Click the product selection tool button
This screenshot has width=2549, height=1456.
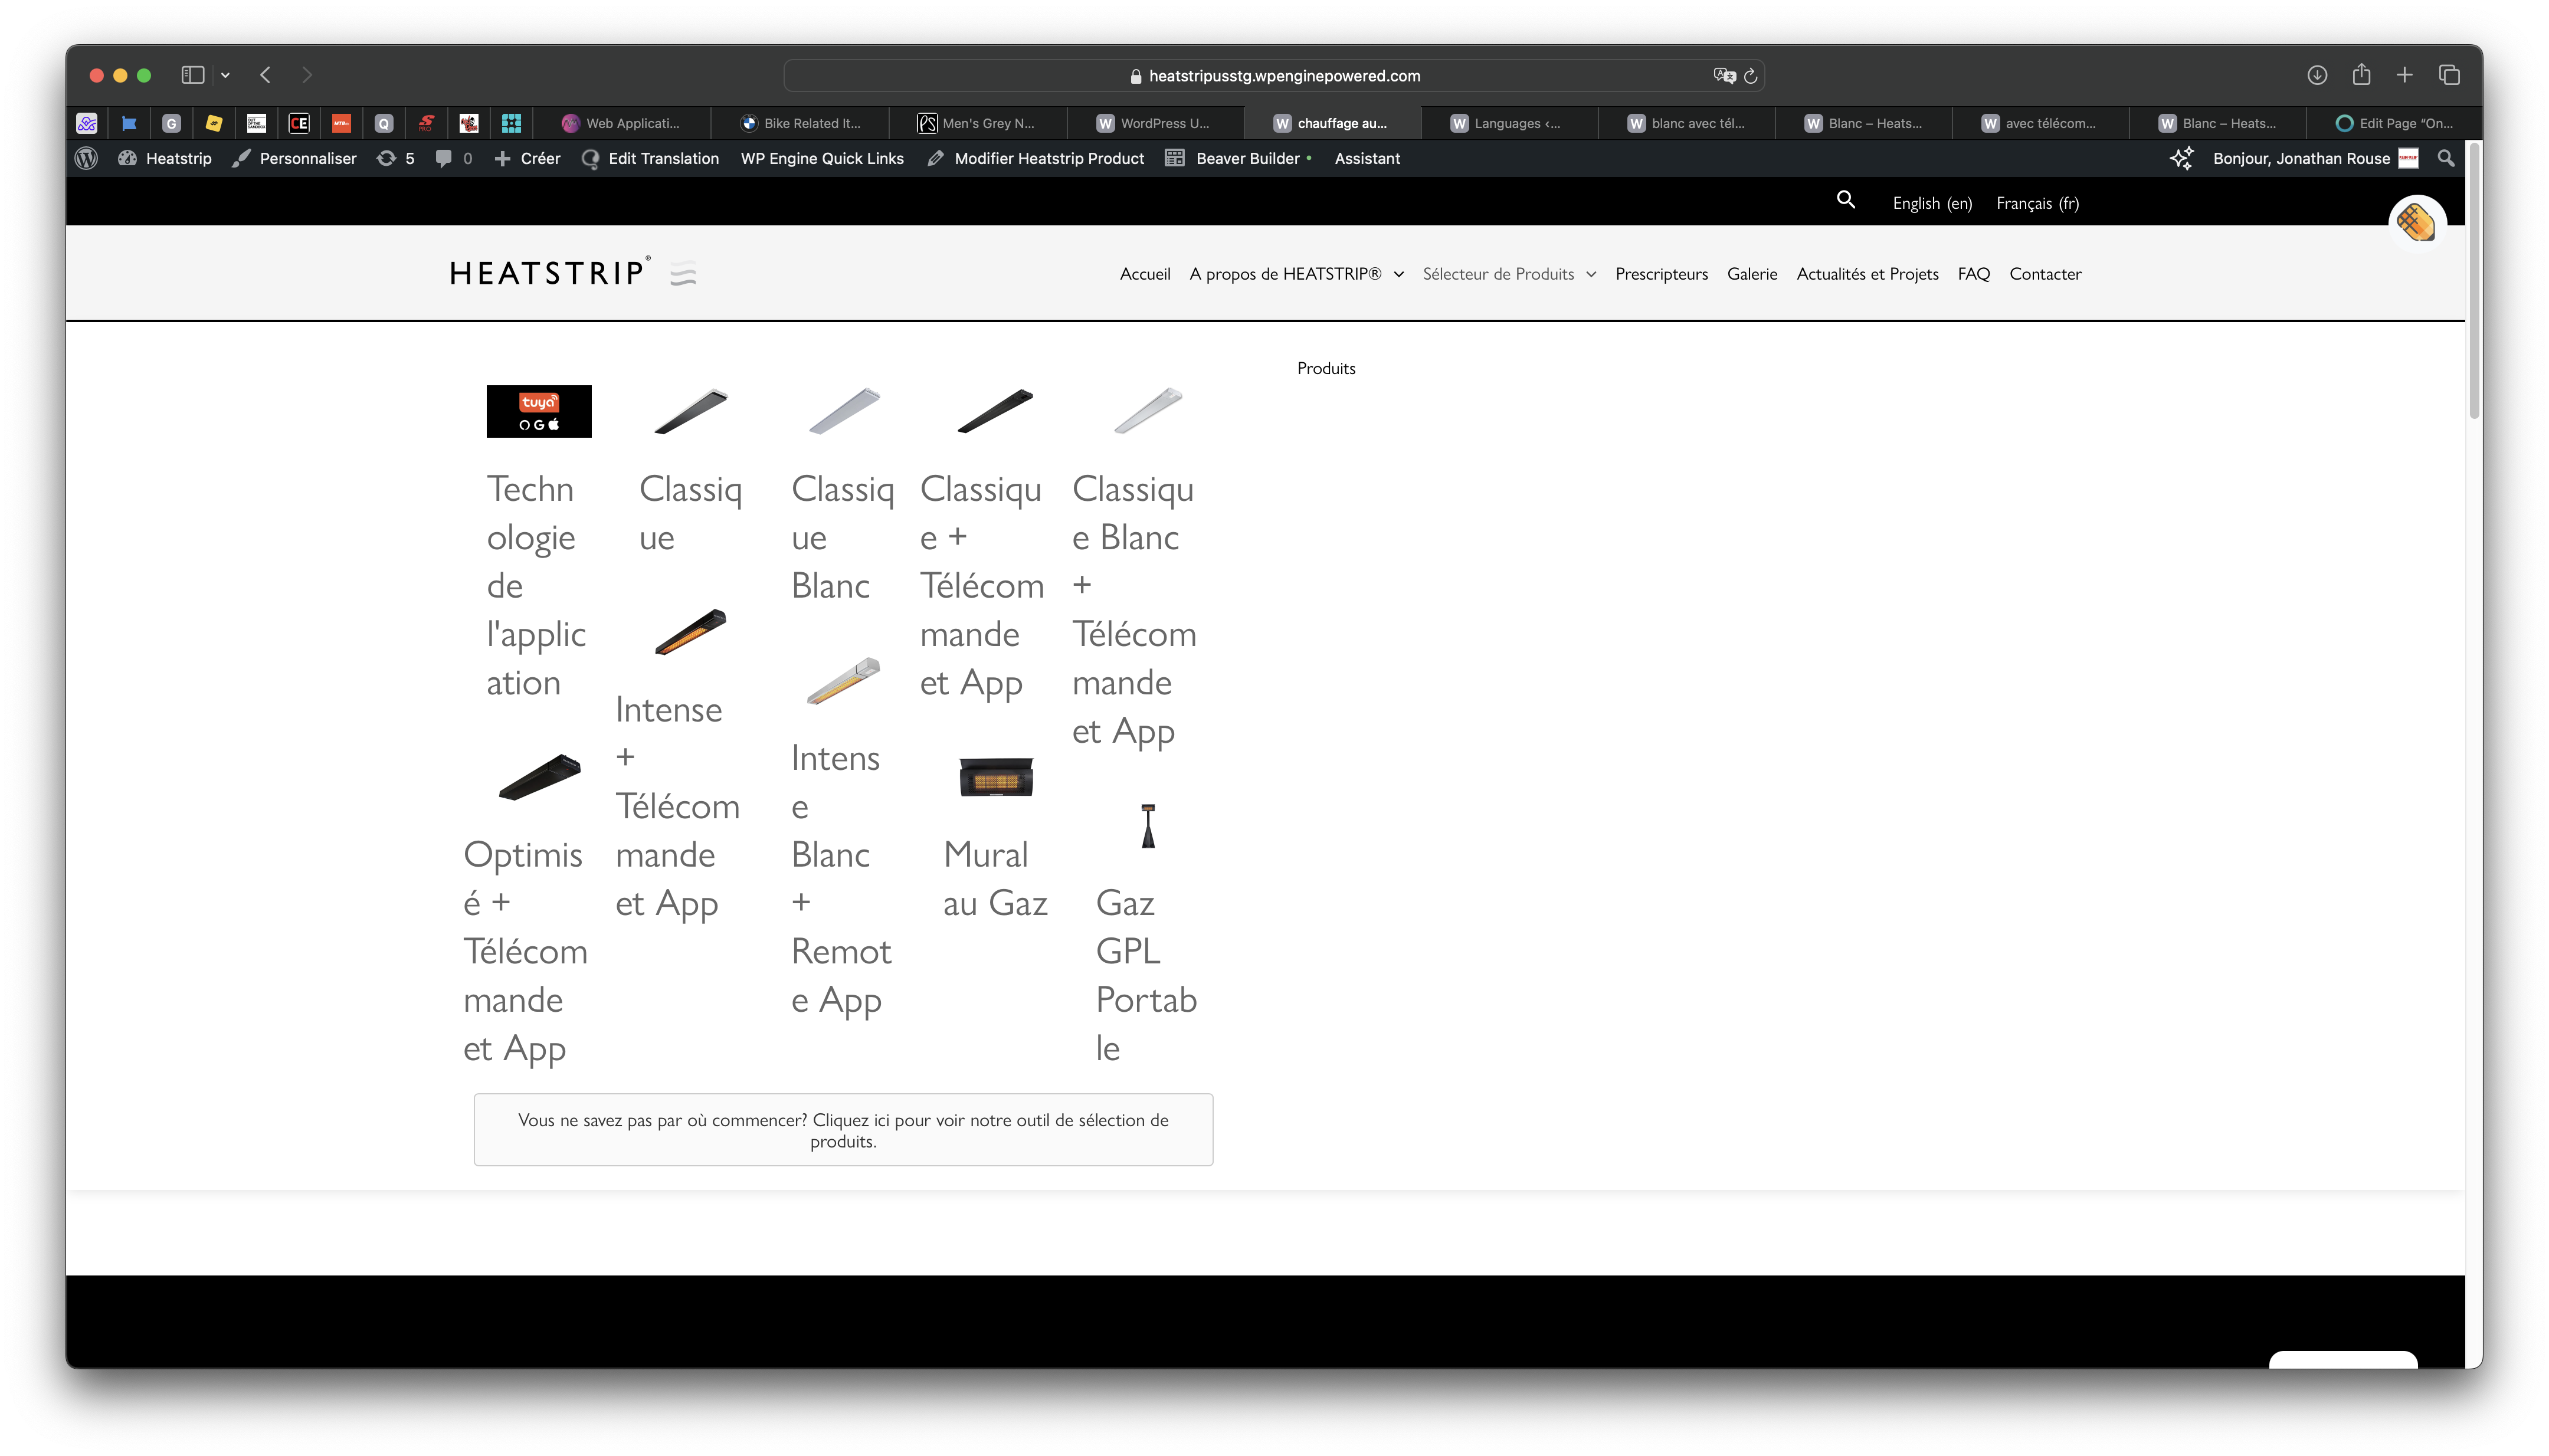coord(843,1130)
